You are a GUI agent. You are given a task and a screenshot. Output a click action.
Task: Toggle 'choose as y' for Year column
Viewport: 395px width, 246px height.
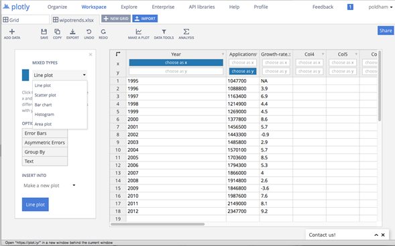point(176,71)
